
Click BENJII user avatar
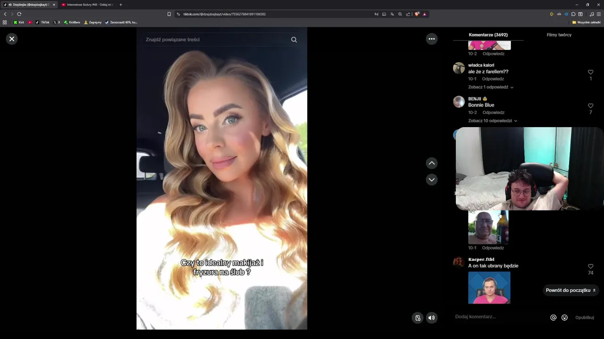(x=459, y=102)
